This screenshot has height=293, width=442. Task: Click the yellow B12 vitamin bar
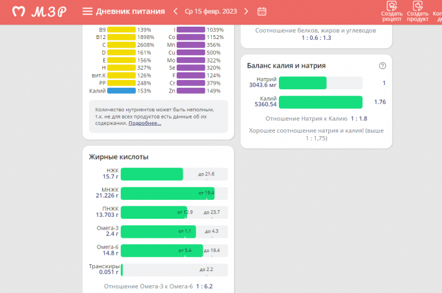[x=122, y=37]
